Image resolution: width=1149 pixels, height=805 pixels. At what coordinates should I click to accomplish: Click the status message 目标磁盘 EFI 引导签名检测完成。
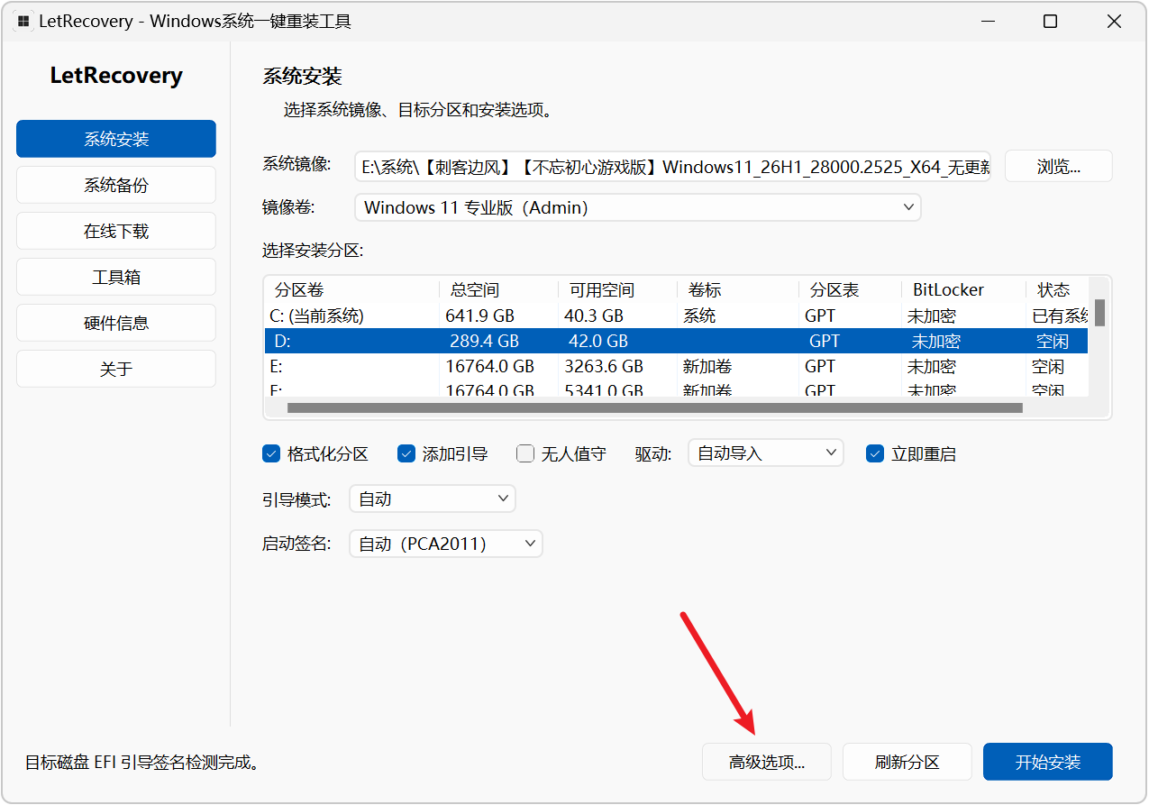(143, 763)
